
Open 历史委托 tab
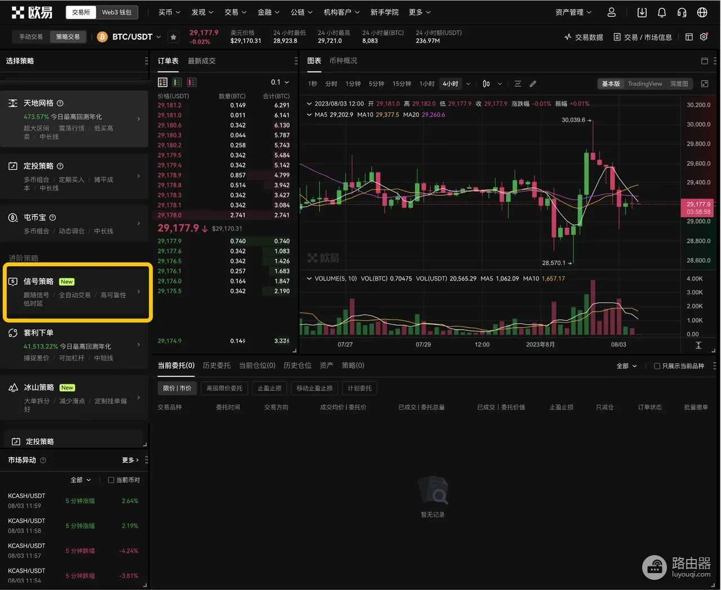[x=216, y=366]
